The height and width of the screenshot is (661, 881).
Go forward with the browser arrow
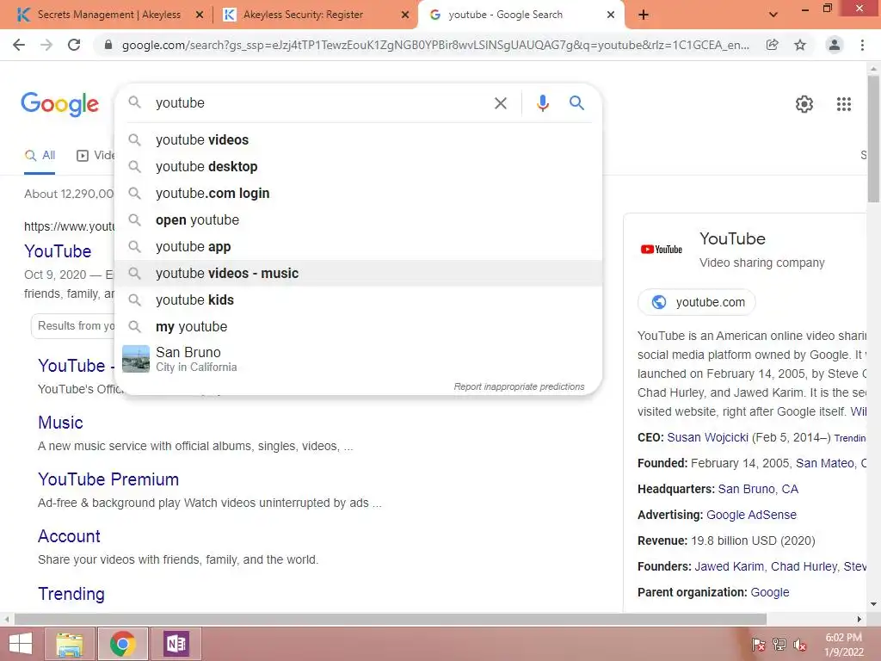(46, 45)
